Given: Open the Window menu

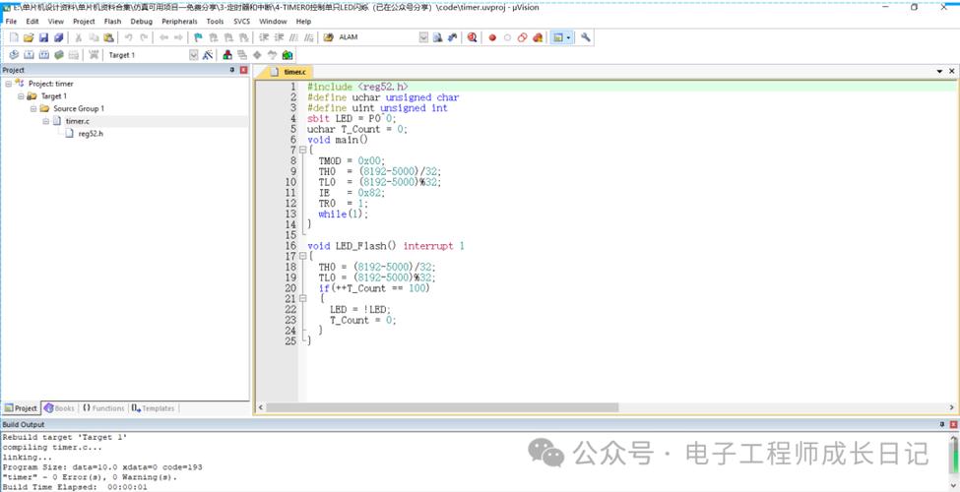Looking at the screenshot, I should [273, 22].
